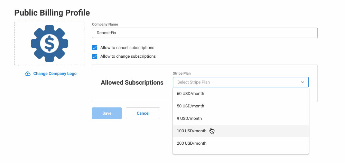Pick the 200 USD/month plan
The height and width of the screenshot is (163, 345).
click(241, 143)
